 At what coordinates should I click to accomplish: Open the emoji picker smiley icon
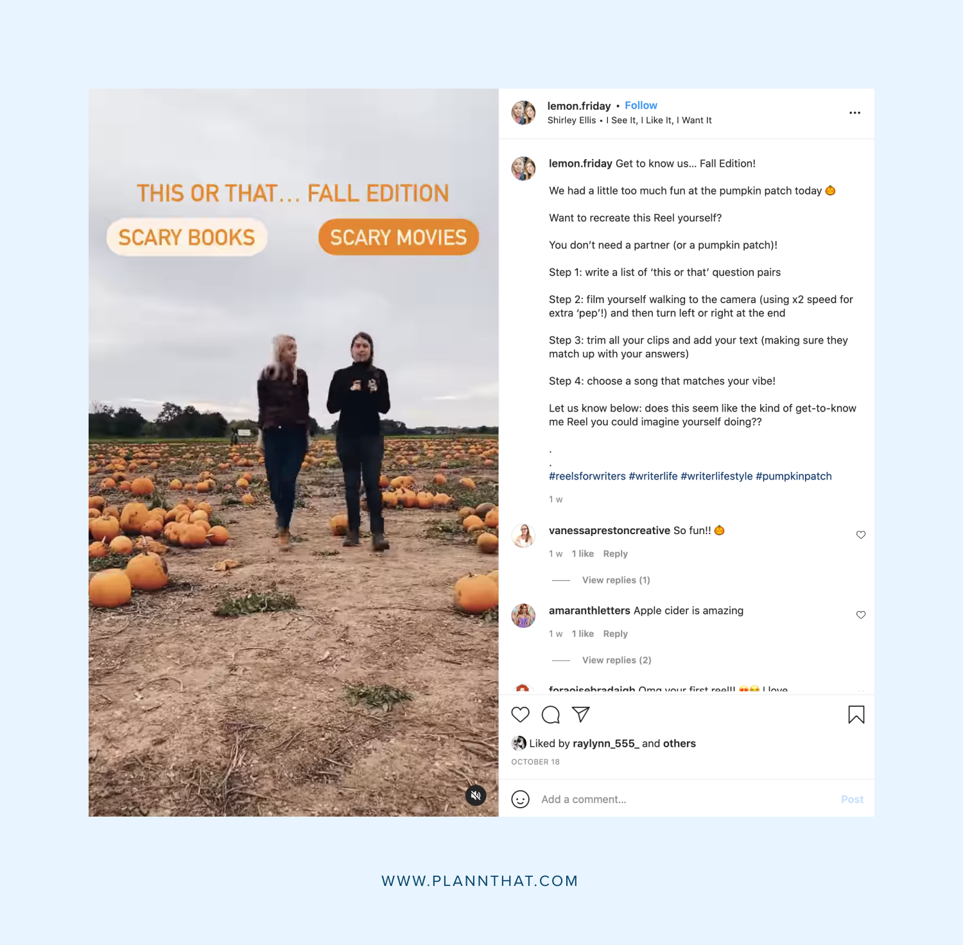coord(520,799)
